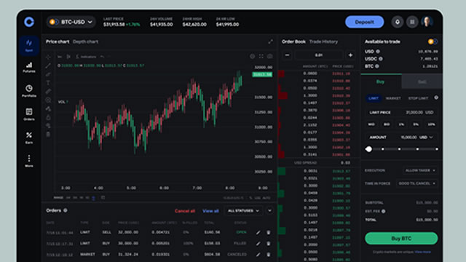This screenshot has width=466, height=262.
Task: Decrease order book aggregation with minus
Action: (x=287, y=55)
